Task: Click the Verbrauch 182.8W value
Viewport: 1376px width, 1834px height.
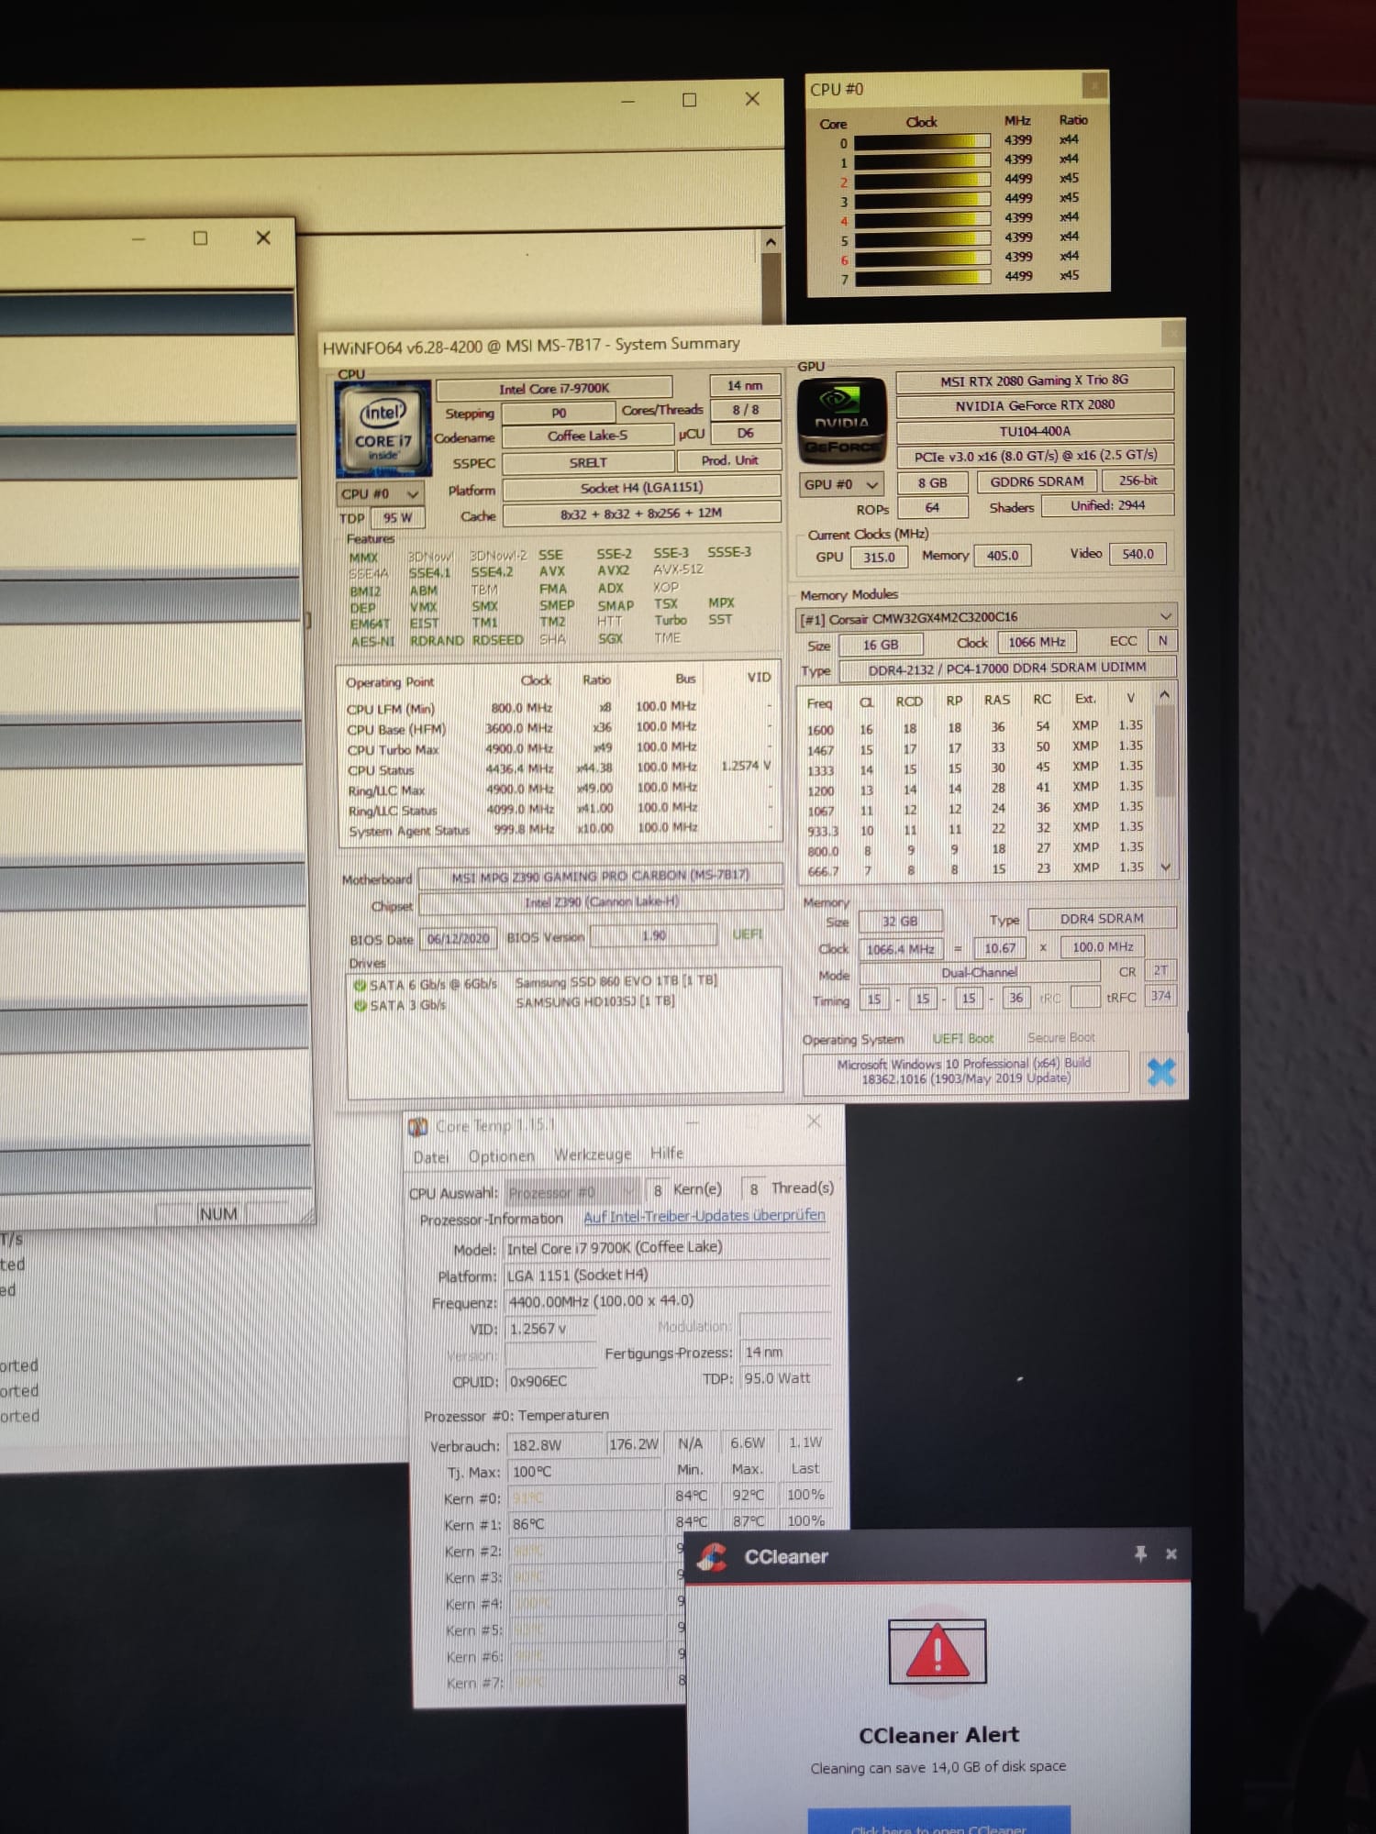Action: point(556,1445)
